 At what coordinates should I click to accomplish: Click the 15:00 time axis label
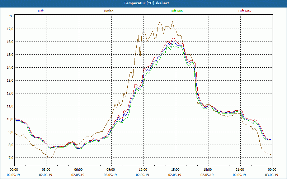(x=176, y=170)
